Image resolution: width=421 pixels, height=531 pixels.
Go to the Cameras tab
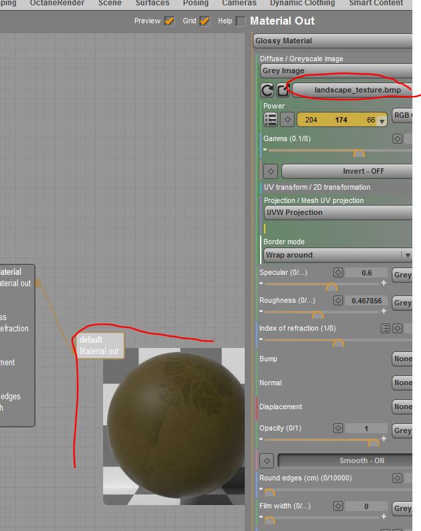(x=239, y=3)
